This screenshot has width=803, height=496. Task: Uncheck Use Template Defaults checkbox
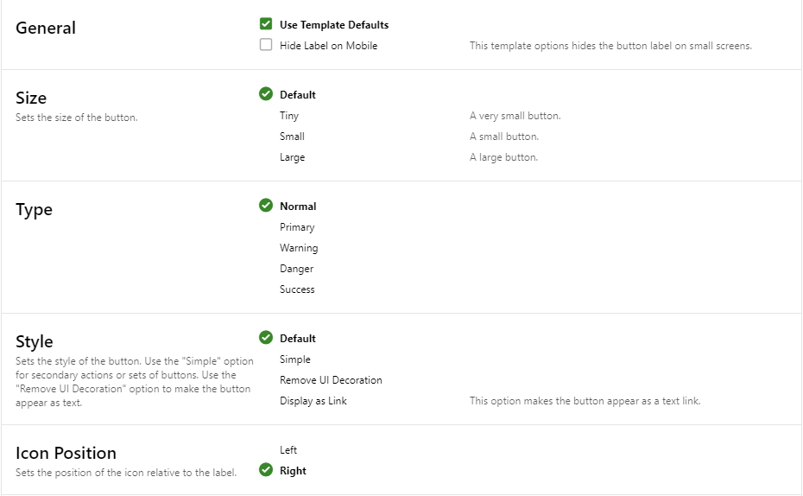pos(266,24)
